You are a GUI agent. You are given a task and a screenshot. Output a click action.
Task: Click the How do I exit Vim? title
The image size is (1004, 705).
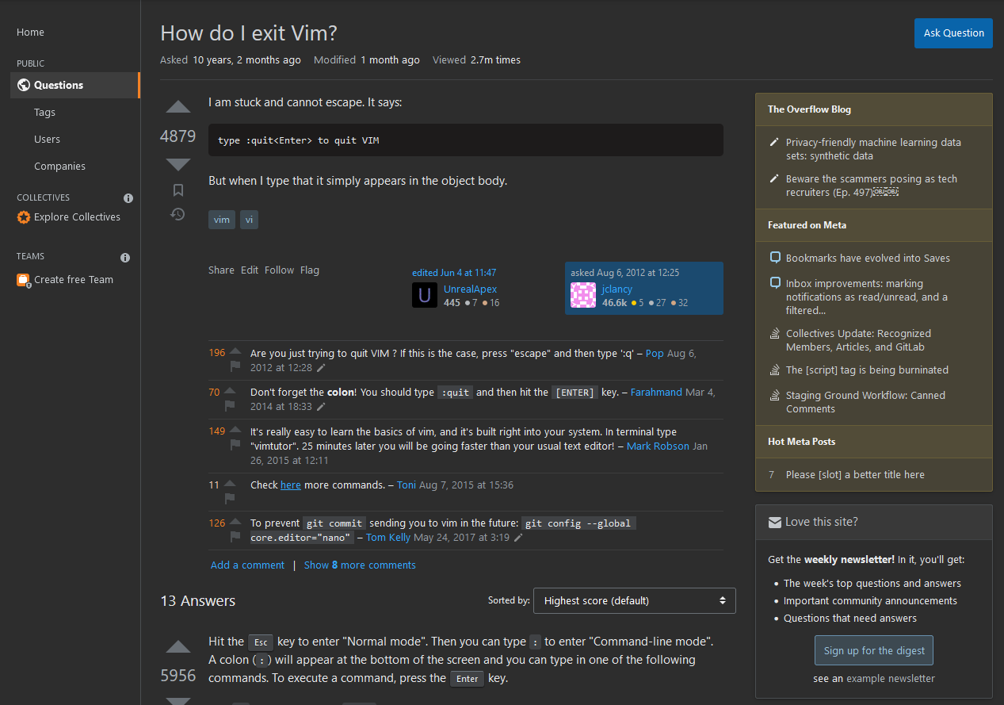point(249,33)
